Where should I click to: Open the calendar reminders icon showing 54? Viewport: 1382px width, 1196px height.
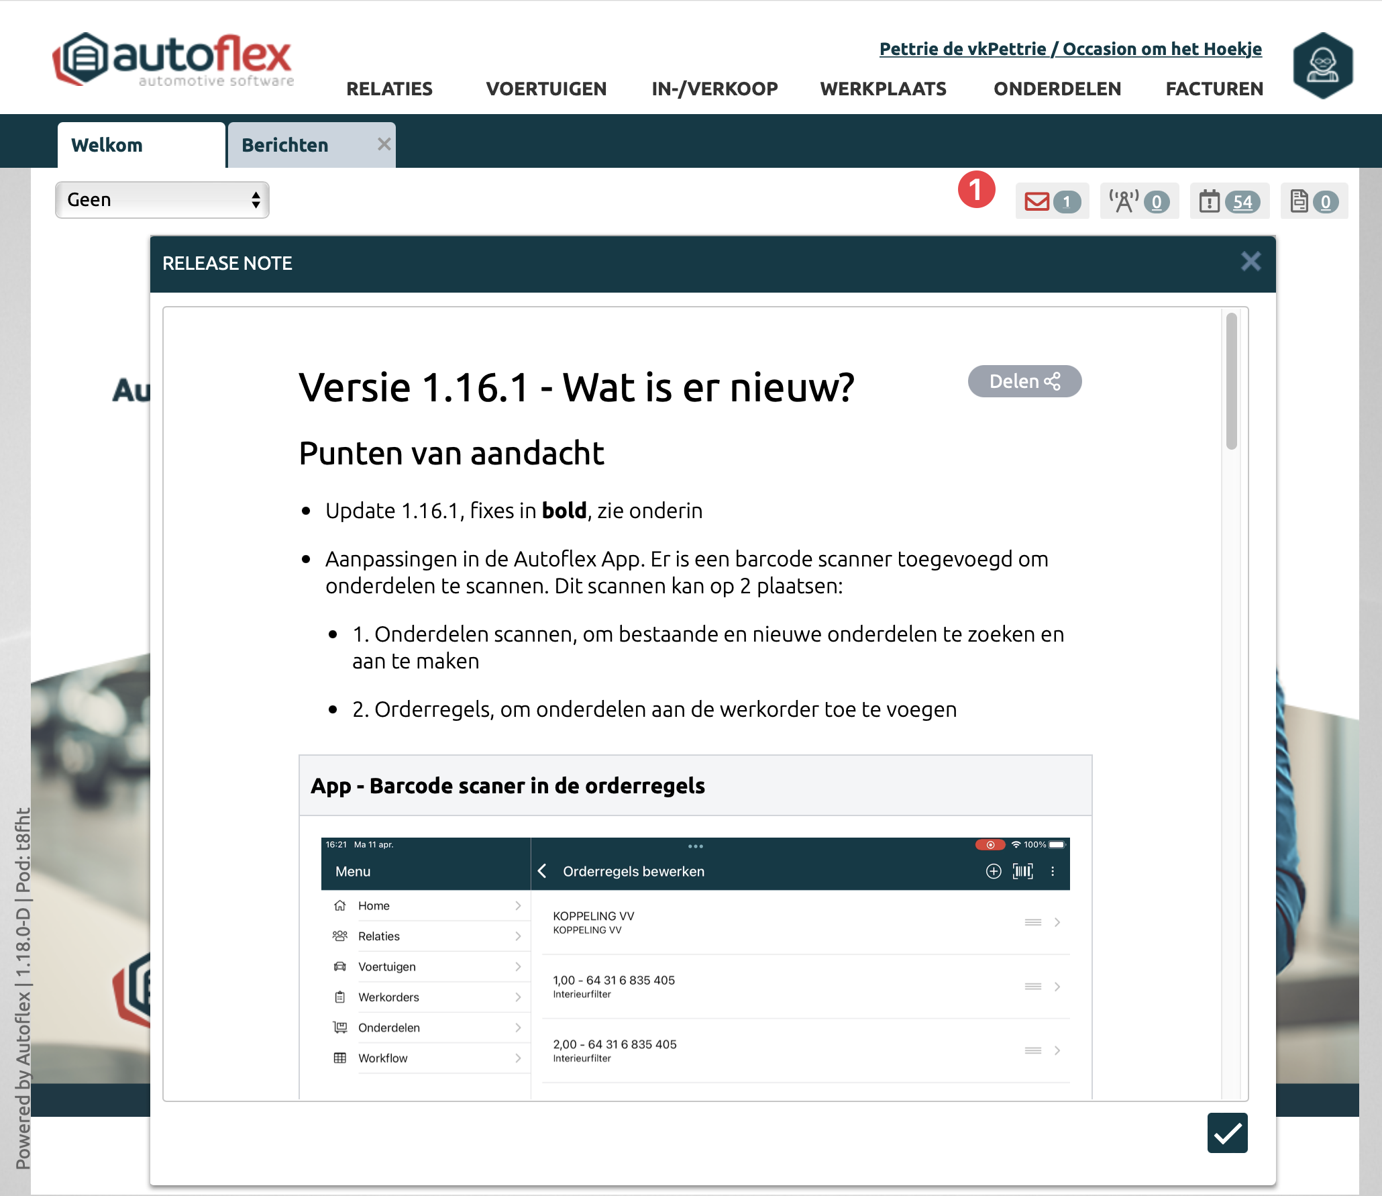click(x=1210, y=201)
